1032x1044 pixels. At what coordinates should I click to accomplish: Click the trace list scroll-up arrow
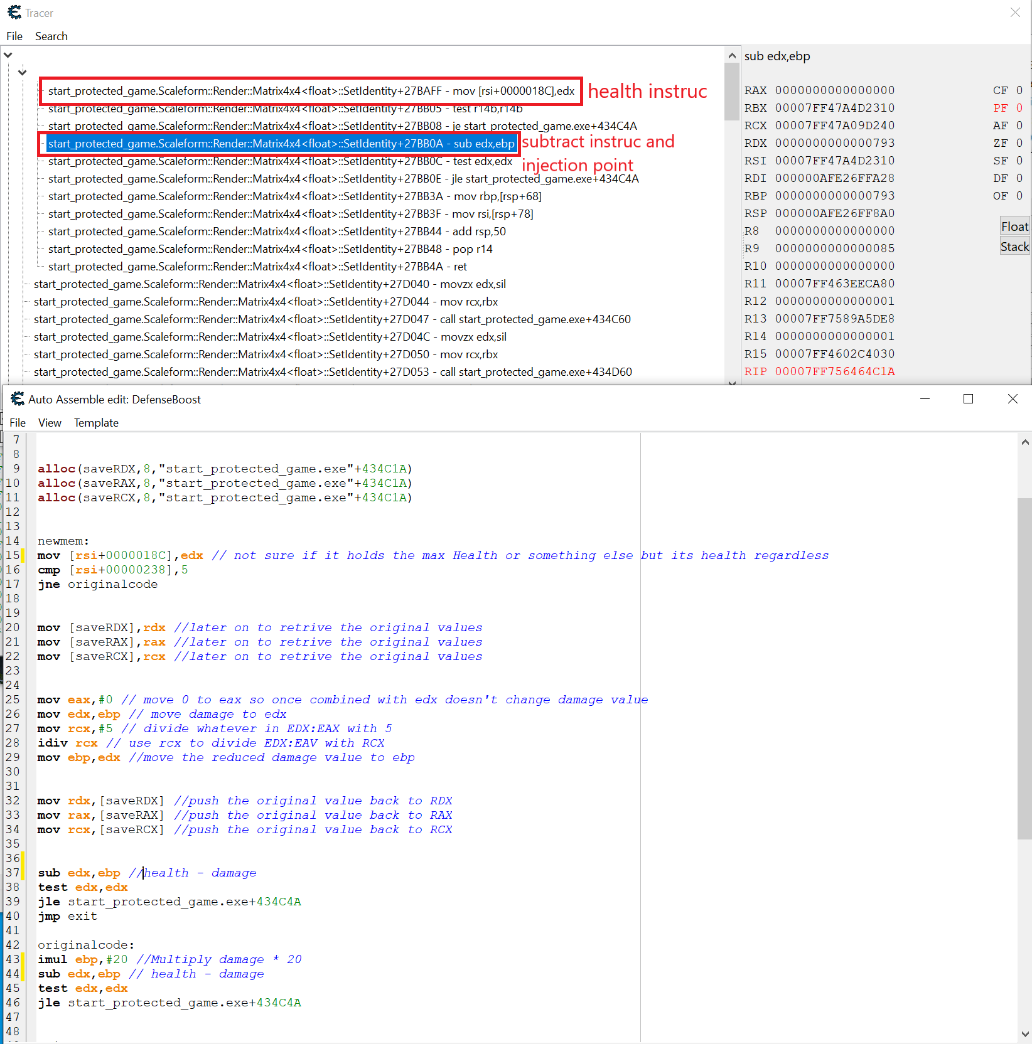[731, 56]
